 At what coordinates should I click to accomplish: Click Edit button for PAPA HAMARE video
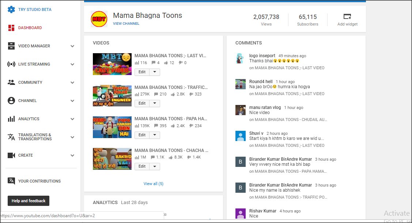142,135
